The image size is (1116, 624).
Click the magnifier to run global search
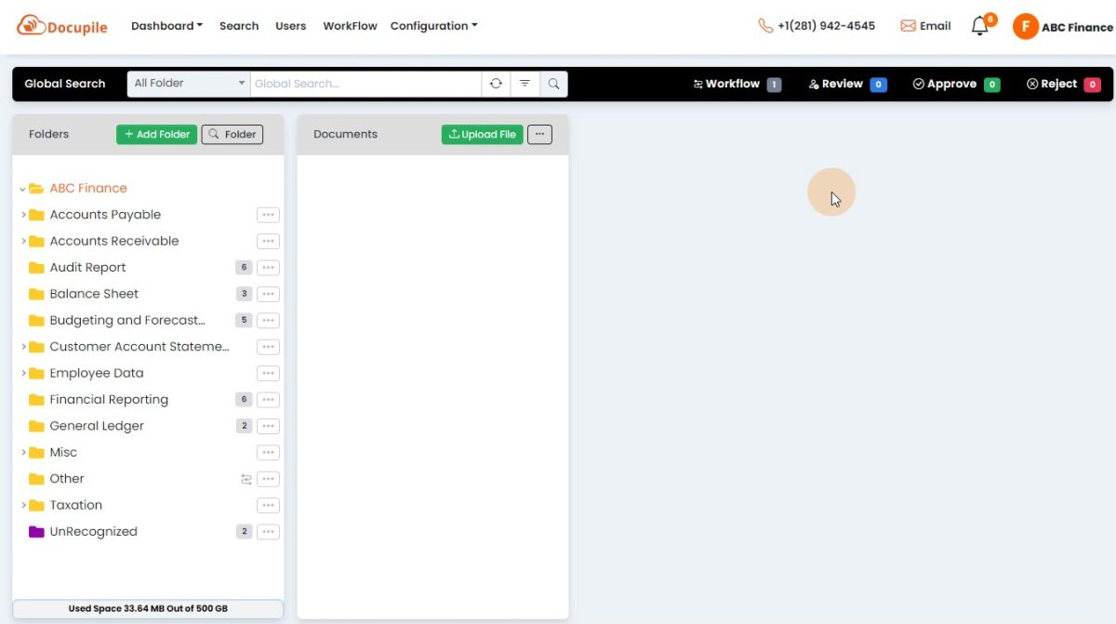[x=553, y=83]
